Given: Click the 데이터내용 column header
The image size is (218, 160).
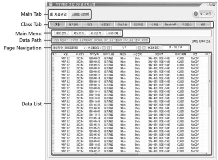Looking at the screenshot, I should (x=108, y=54).
